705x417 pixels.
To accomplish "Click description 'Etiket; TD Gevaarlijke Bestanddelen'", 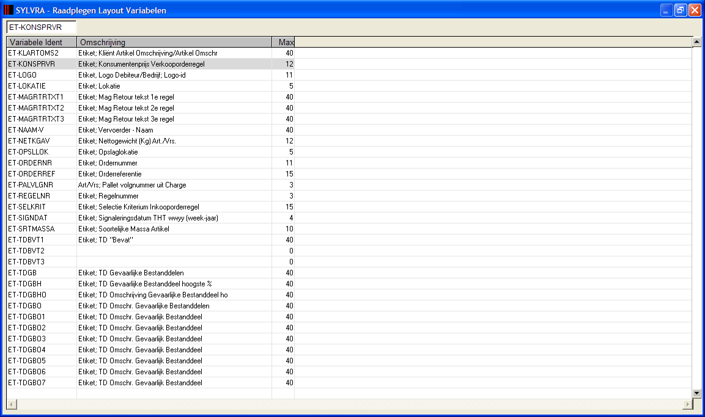I will (131, 273).
